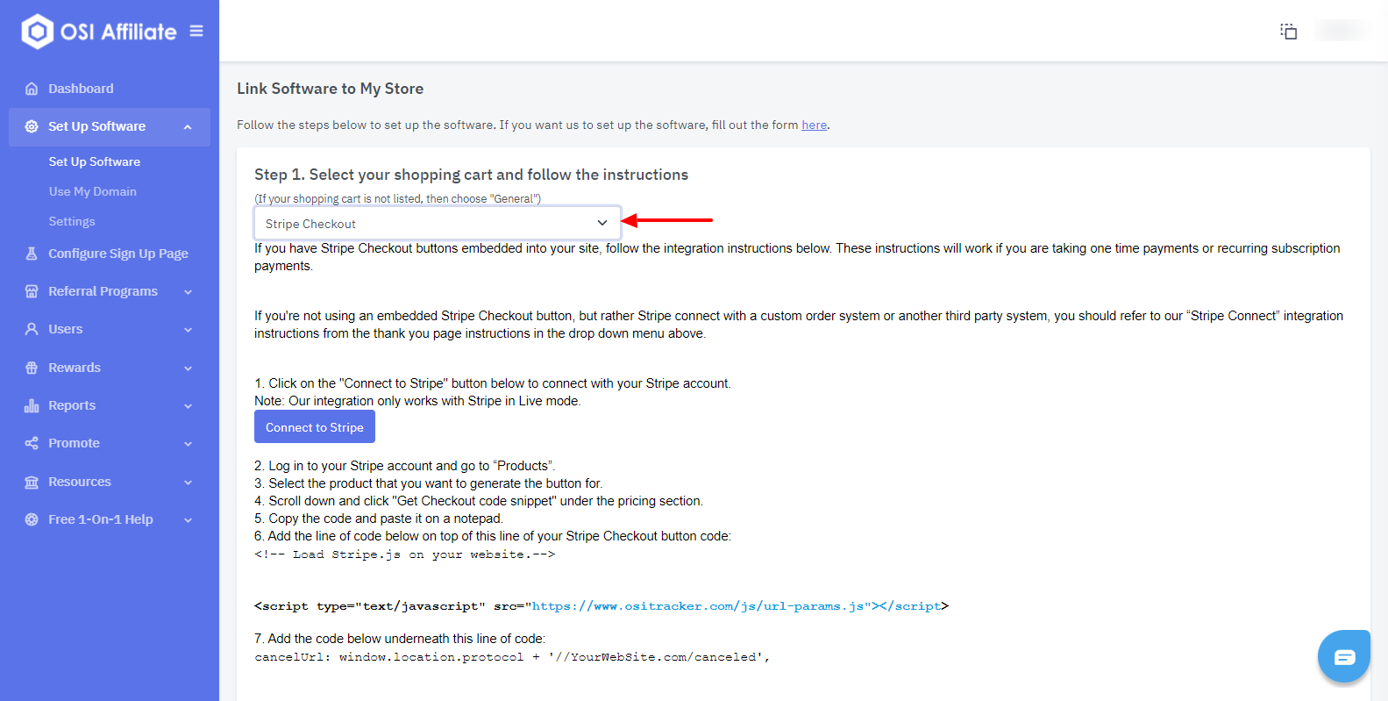The width and height of the screenshot is (1388, 701).
Task: Click the OSI Affiliate hexagon logo
Action: pyautogui.click(x=37, y=32)
